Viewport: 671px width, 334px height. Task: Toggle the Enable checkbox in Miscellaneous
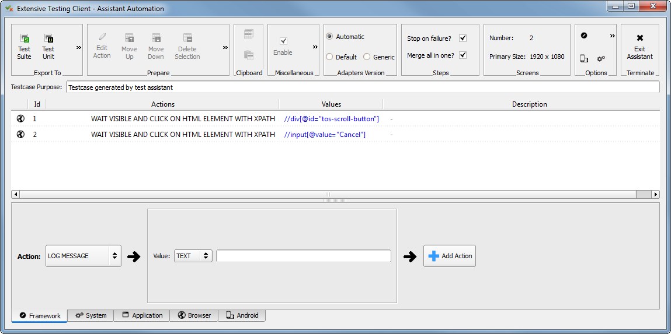click(x=283, y=41)
